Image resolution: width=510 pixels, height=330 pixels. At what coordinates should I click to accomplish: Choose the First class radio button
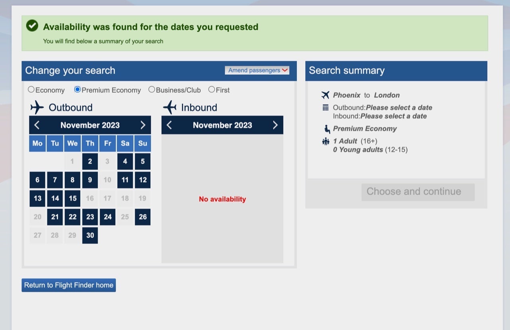212,89
